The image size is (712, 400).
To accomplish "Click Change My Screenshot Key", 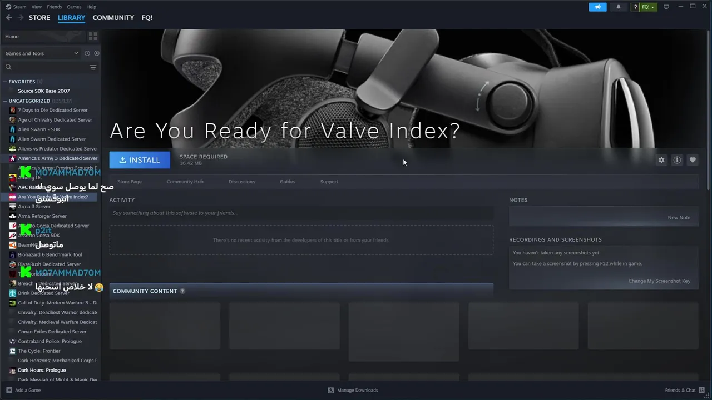I will click(659, 281).
